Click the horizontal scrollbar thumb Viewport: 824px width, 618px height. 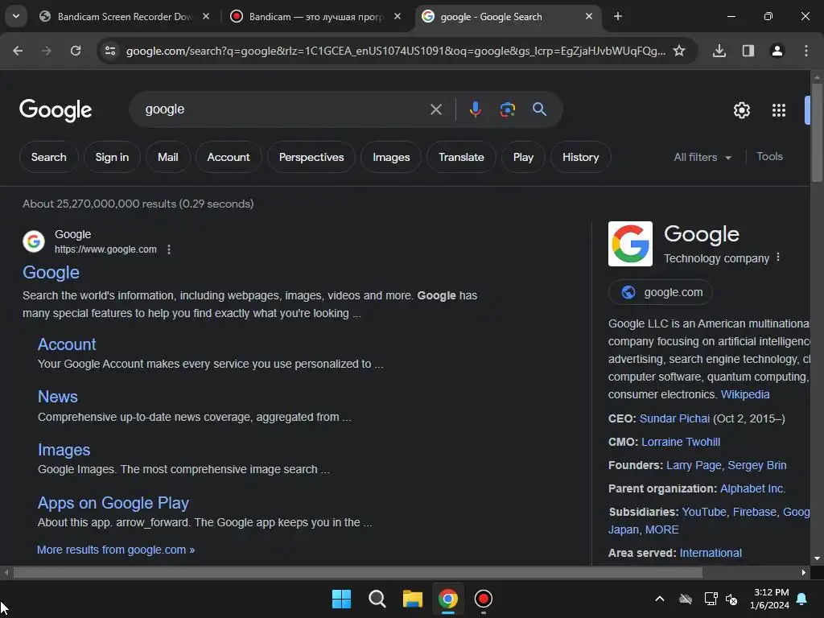[x=357, y=572]
